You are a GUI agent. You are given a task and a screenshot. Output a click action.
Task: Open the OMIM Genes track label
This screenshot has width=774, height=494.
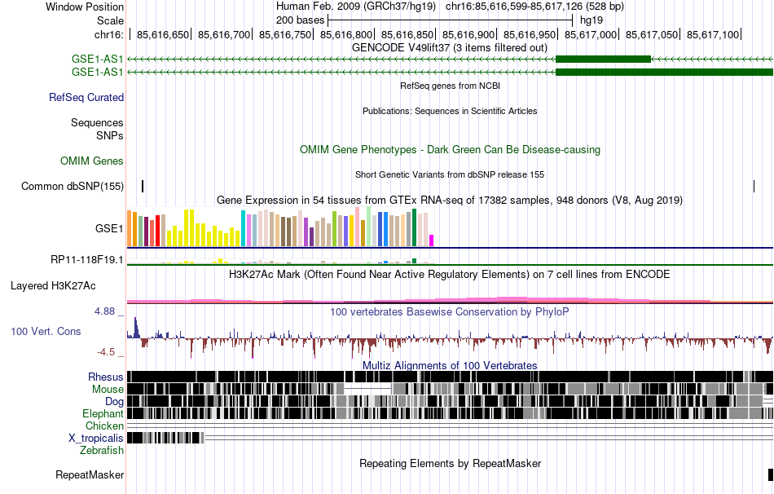coord(92,161)
